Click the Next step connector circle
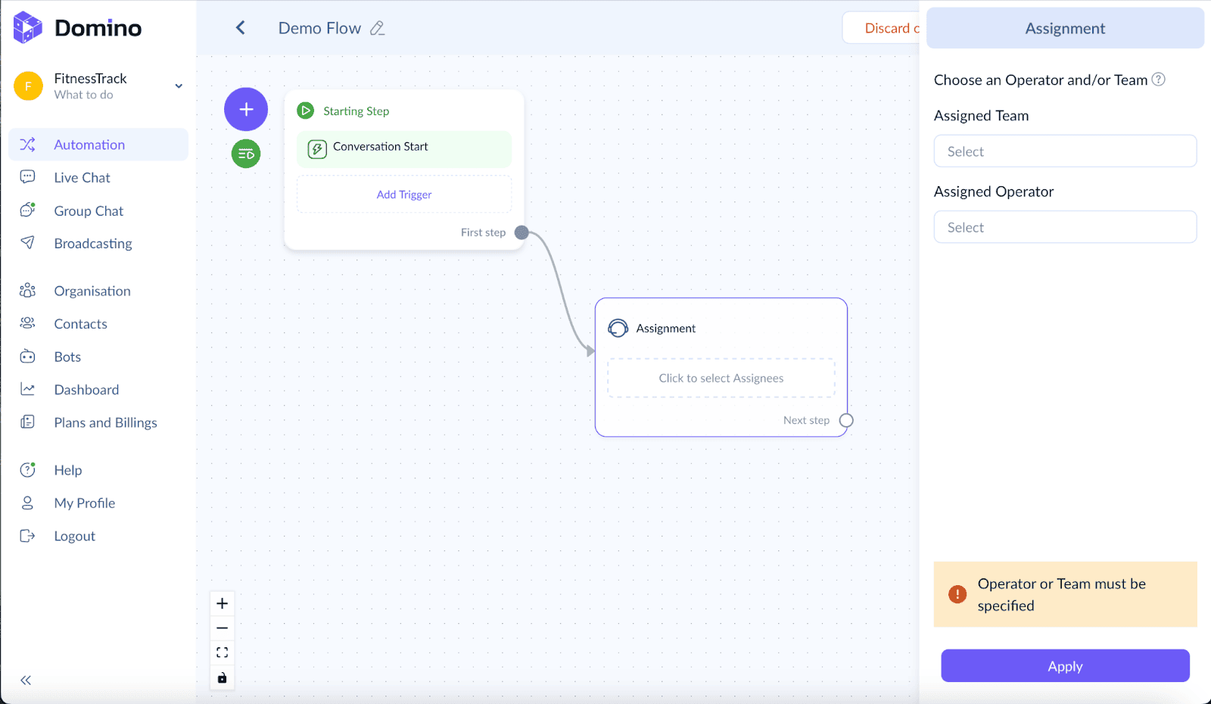 point(846,420)
